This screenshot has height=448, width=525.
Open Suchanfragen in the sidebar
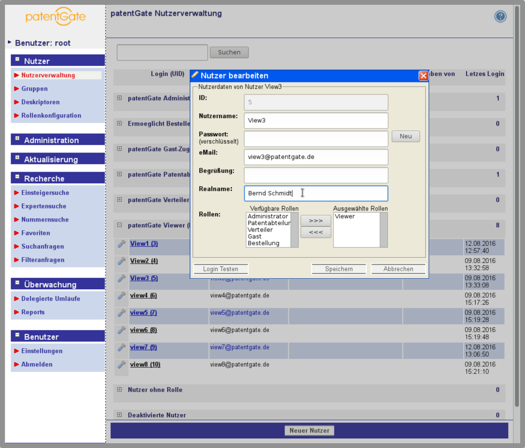[x=43, y=246]
